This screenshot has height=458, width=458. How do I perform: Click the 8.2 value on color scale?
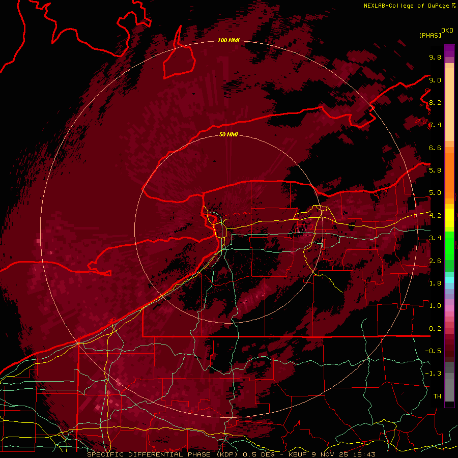coord(435,102)
